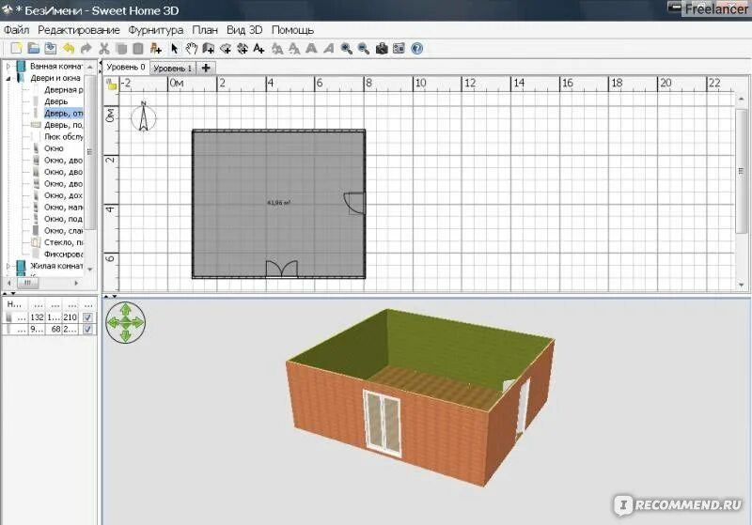Select the Add text labels tool
Screen dimensions: 752x525
coord(259,49)
